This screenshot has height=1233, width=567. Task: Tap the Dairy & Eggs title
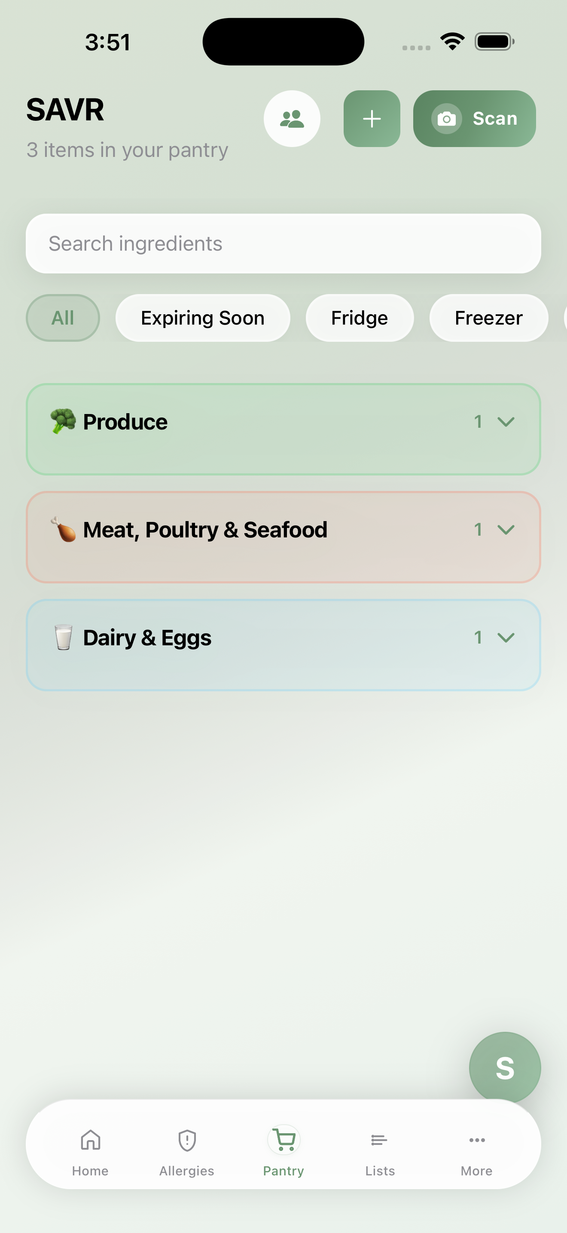pos(147,638)
